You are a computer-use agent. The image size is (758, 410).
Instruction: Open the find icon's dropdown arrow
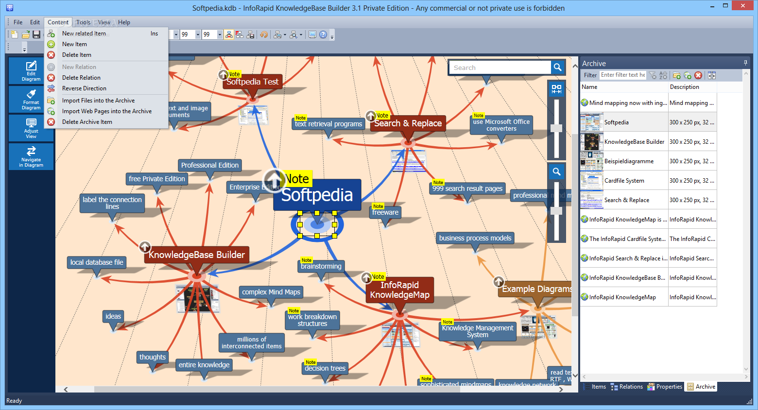(x=301, y=34)
